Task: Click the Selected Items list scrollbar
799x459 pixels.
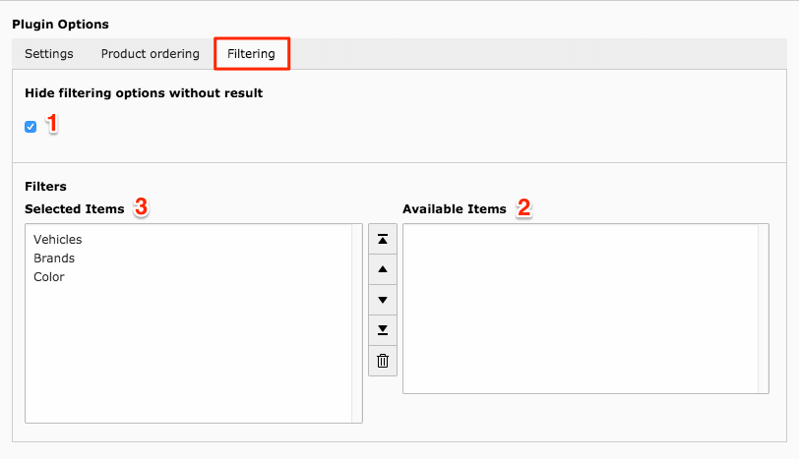Action: [356, 323]
